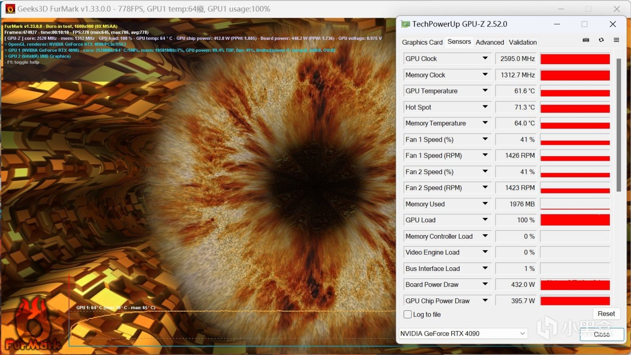Click the Fan 1 speed value 1426 RPM

(515, 155)
